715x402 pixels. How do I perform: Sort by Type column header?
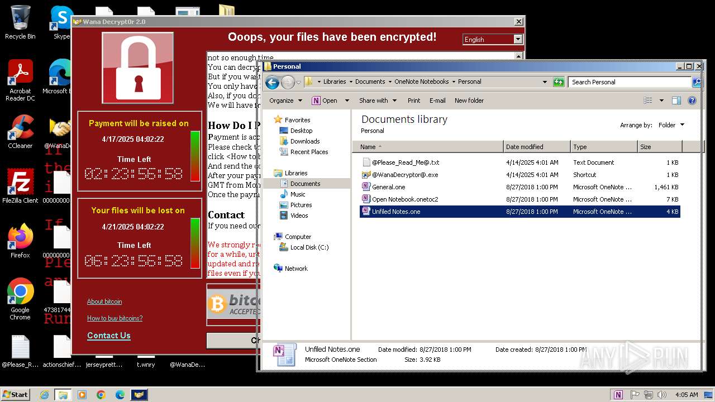click(x=604, y=147)
